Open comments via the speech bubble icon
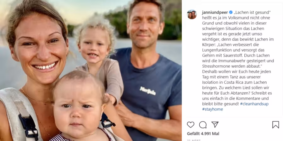Screen dimensions: 283x141 (203, 125)
